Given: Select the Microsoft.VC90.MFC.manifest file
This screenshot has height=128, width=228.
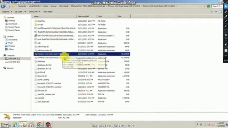Looking at the screenshot, I should tap(50, 87).
